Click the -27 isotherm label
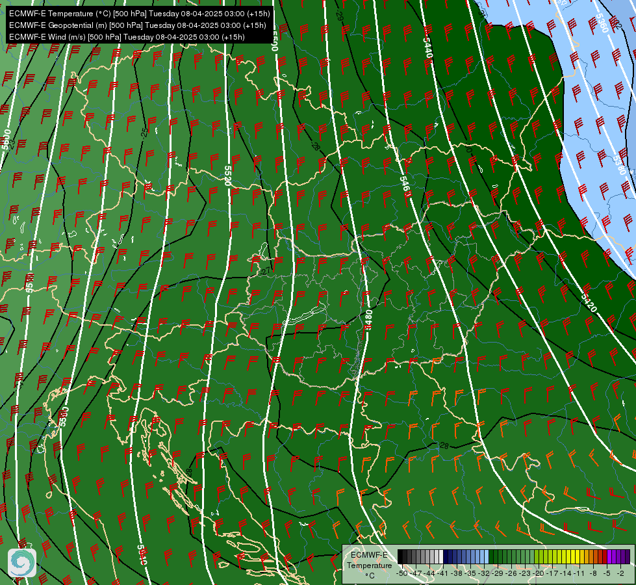The width and height of the screenshot is (636, 585). point(265,271)
